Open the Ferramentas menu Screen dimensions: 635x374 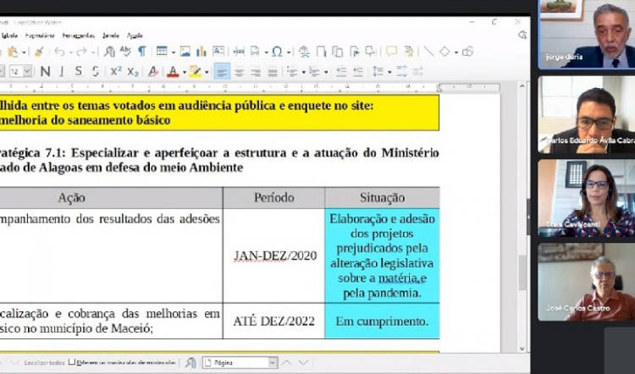pos(78,36)
